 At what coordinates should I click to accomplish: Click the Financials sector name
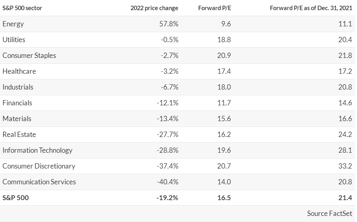[17, 103]
